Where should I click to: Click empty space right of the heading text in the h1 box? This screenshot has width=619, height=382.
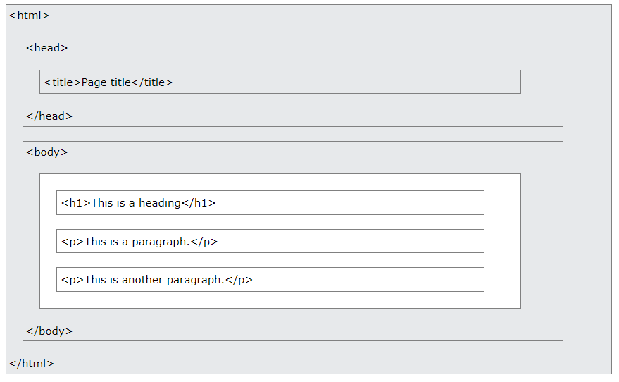[352, 203]
